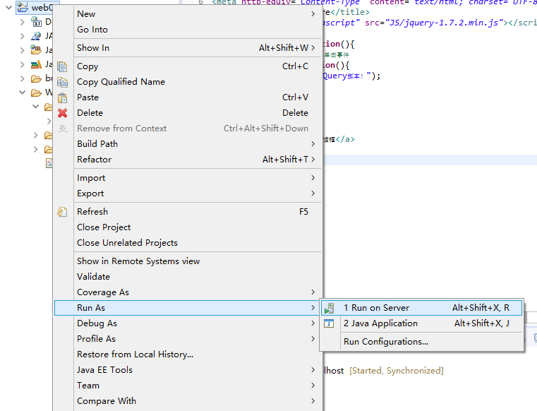This screenshot has height=411, width=537.
Task: Open the Compare With submenu
Action: click(188, 401)
